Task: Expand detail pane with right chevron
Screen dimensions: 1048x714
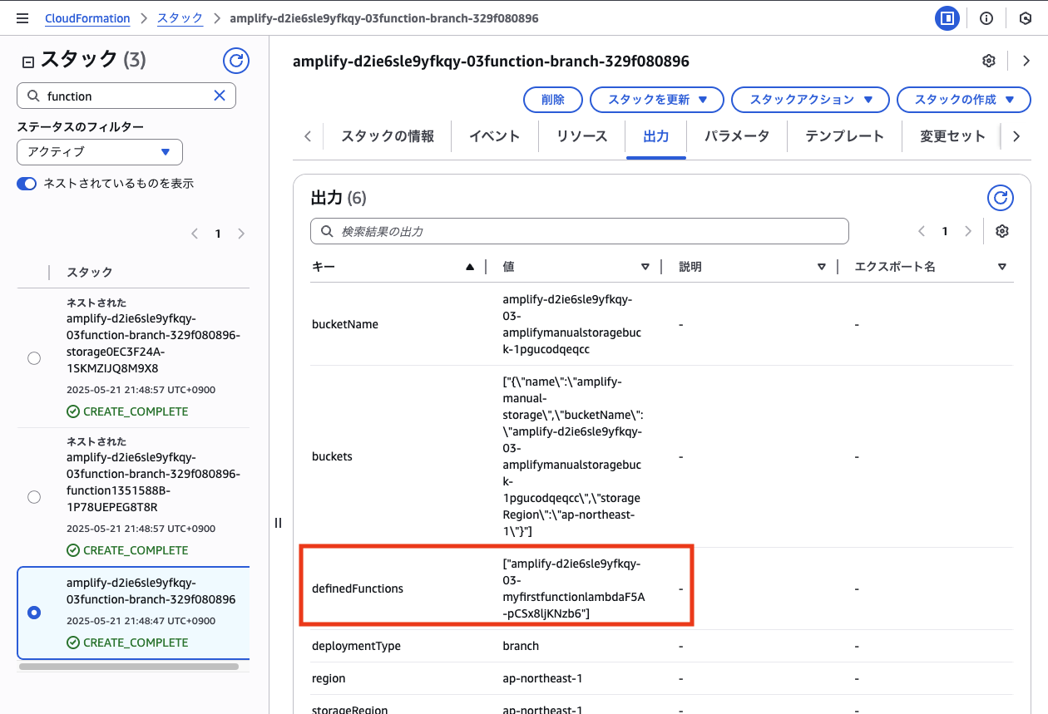Action: point(1026,61)
